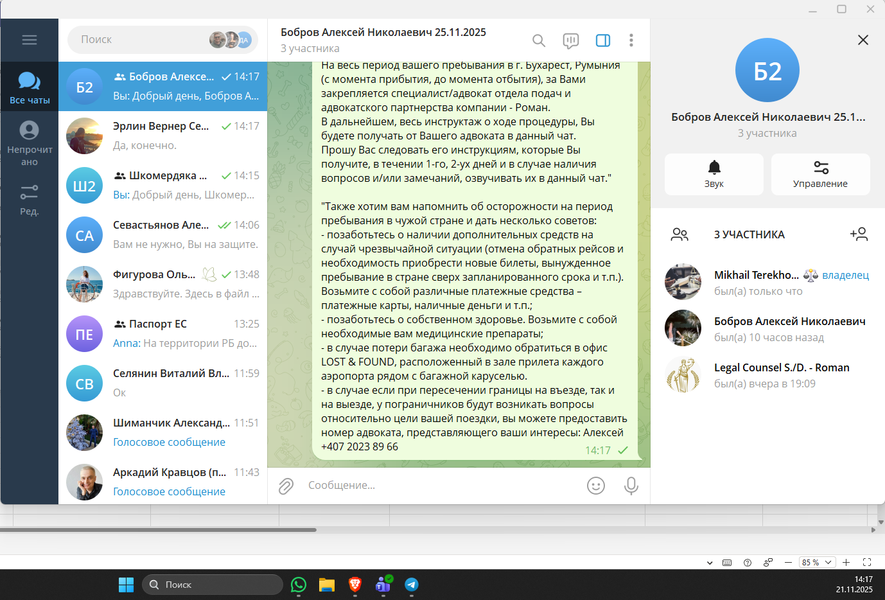Click the keyboard icon in background status bar
The width and height of the screenshot is (885, 600).
click(x=727, y=562)
